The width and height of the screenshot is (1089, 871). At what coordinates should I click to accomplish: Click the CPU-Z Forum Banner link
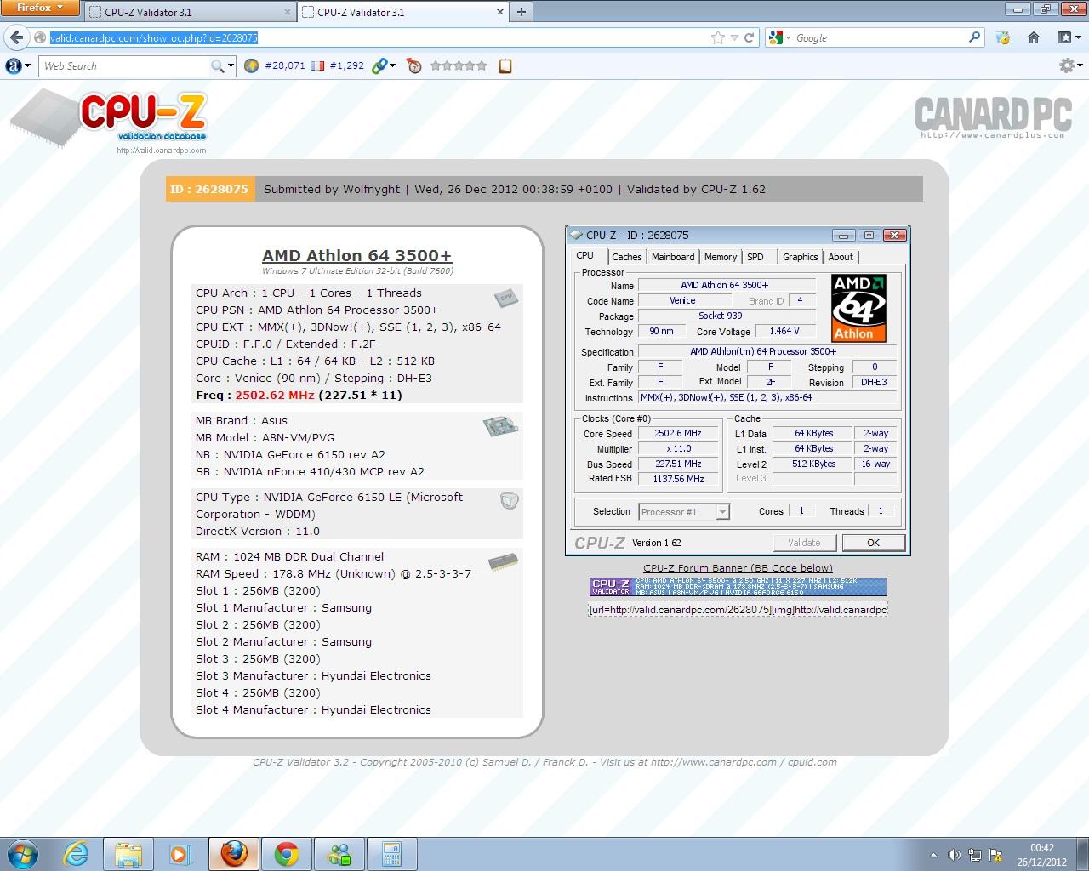[x=738, y=568]
